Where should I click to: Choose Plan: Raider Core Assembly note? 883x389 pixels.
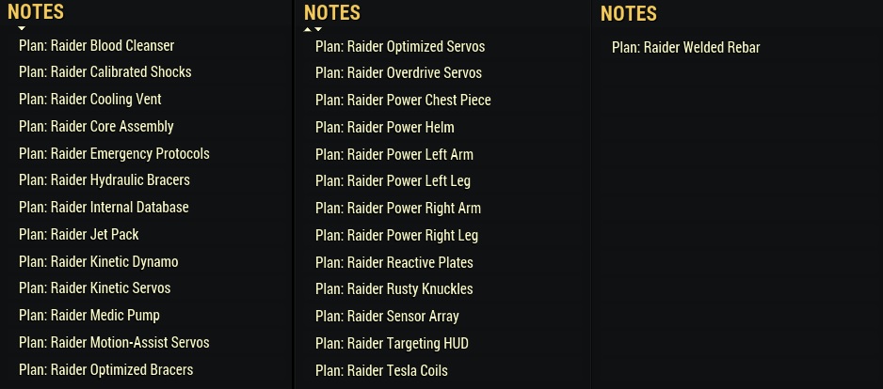(x=96, y=126)
